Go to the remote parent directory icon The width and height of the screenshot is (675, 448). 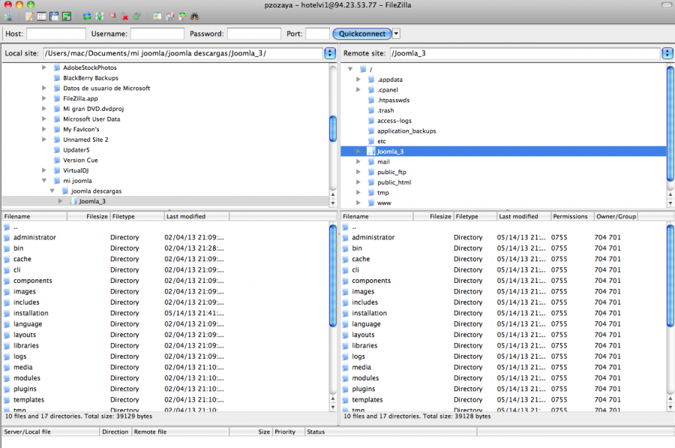click(x=346, y=227)
